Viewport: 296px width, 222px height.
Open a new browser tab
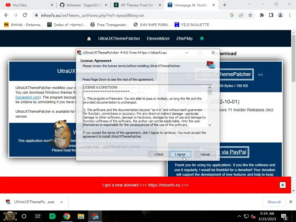pos(224,5)
